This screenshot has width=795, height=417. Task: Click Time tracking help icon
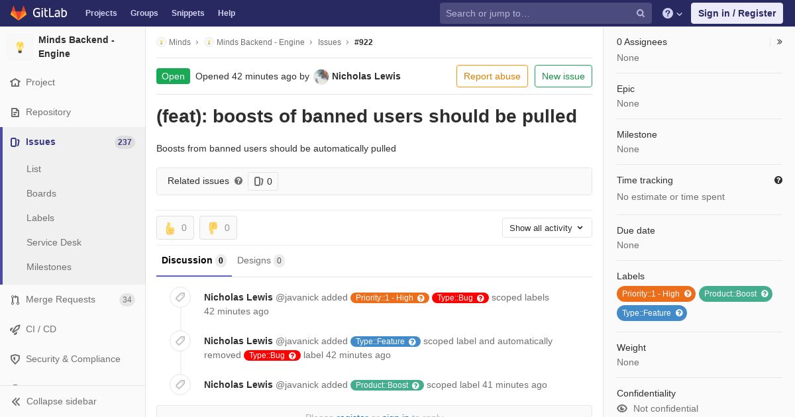click(778, 180)
